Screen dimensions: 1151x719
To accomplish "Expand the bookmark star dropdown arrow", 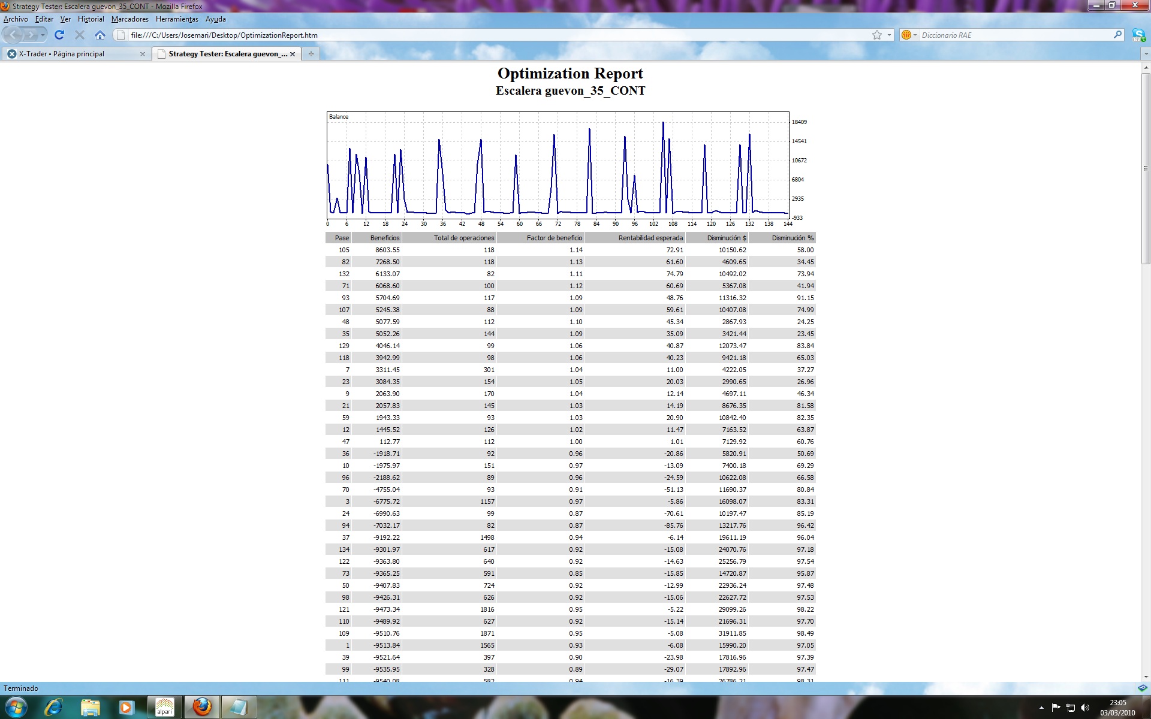I will point(889,35).
